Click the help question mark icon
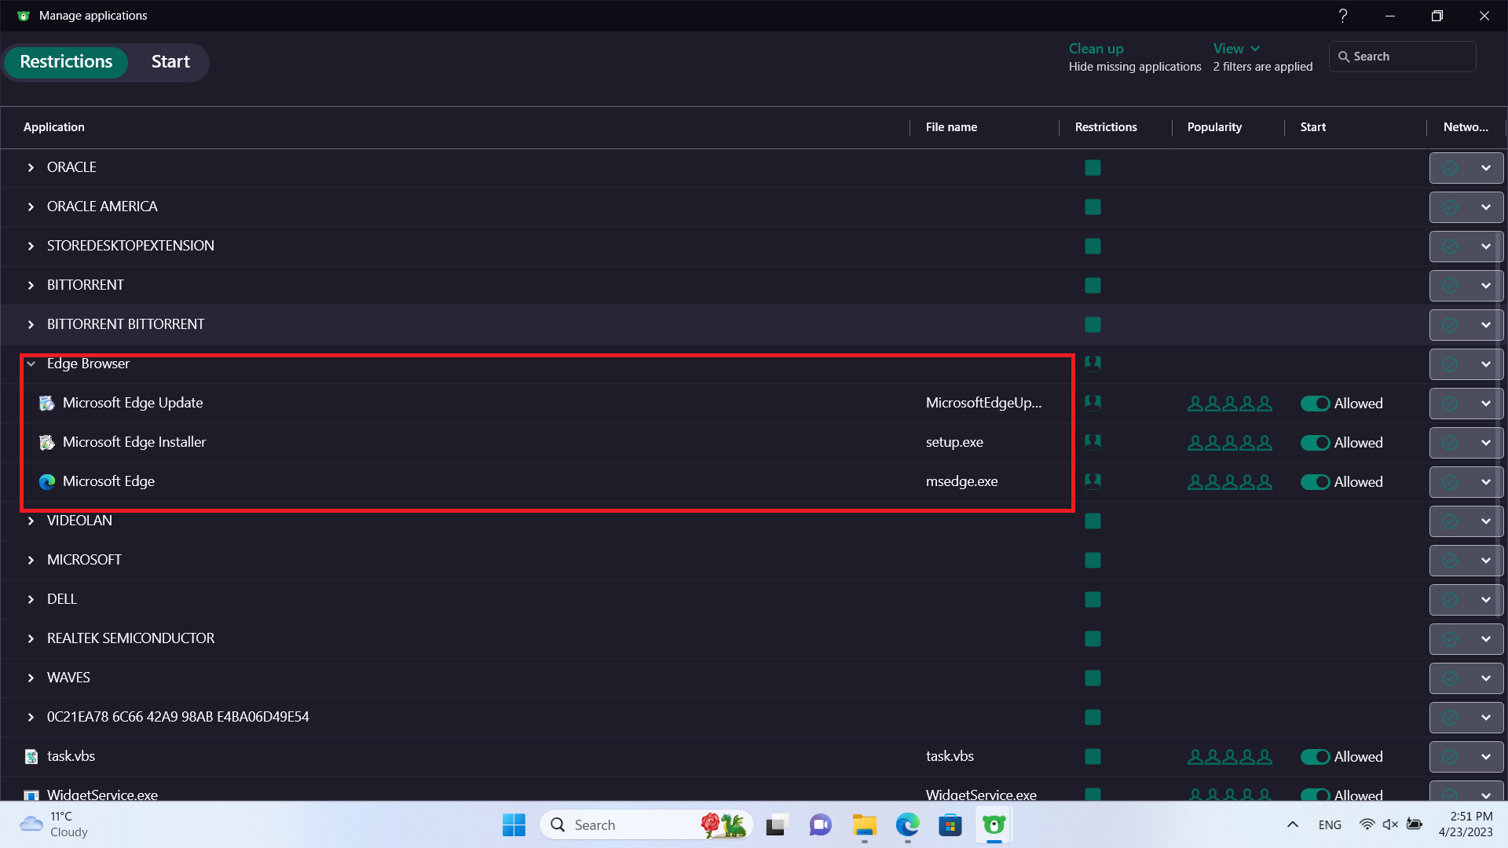 [x=1343, y=16]
